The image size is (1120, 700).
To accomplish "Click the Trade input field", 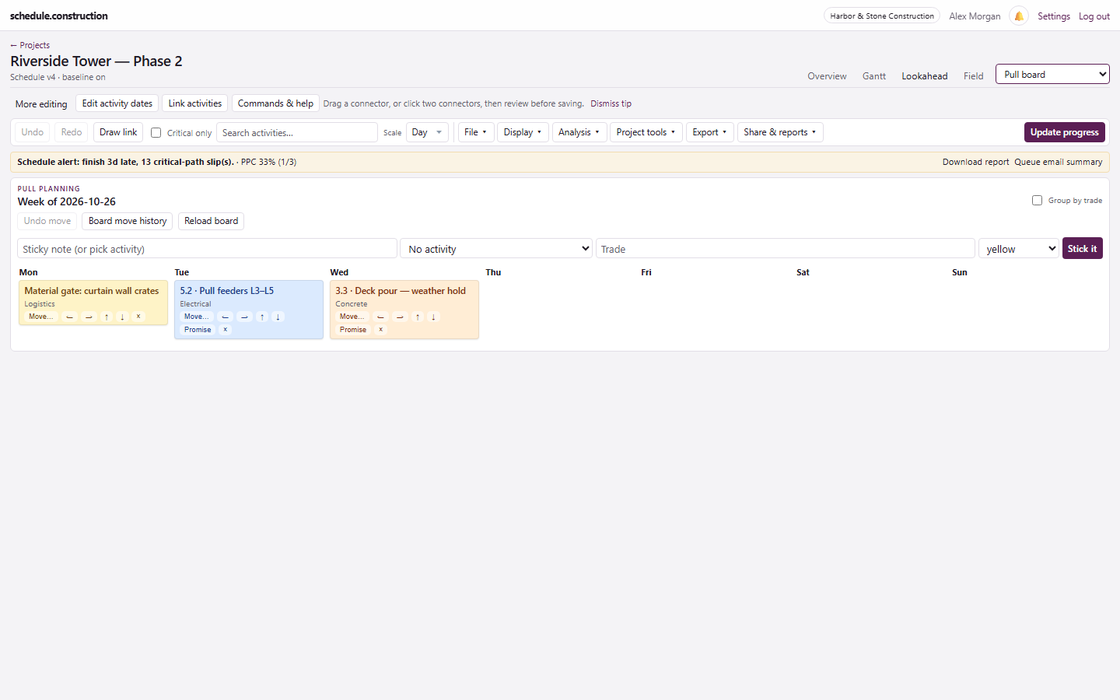I will click(786, 249).
